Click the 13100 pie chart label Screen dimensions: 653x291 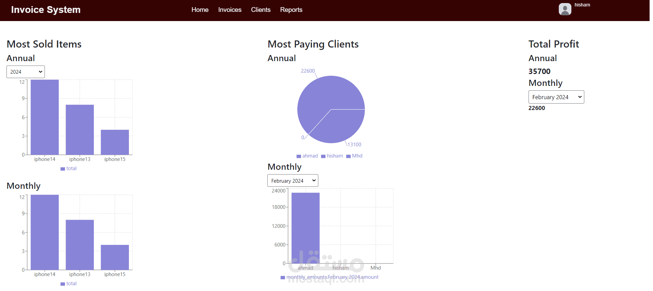pyautogui.click(x=354, y=144)
